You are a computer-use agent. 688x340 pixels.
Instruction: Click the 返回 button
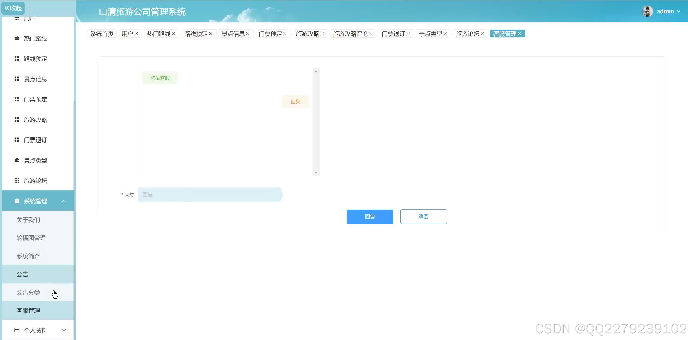click(423, 217)
